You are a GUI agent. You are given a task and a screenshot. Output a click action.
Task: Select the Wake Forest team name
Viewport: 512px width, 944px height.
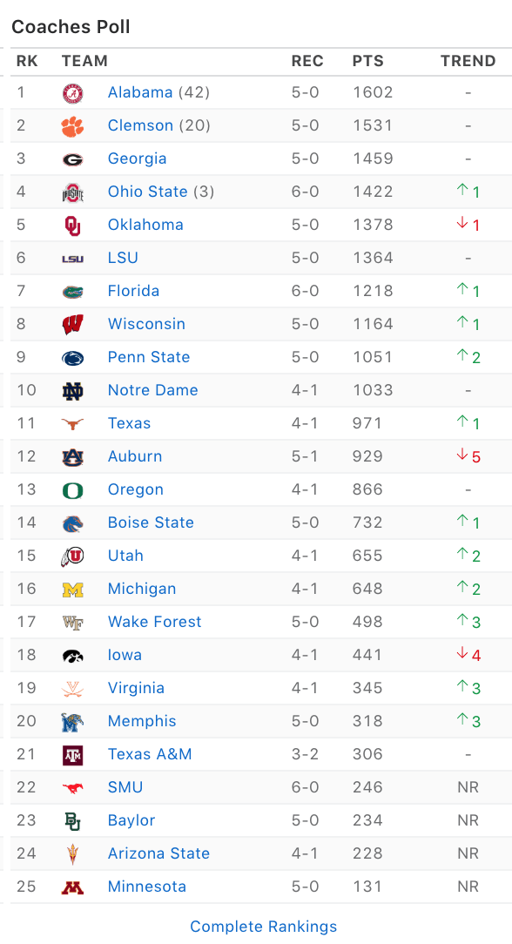pos(155,621)
